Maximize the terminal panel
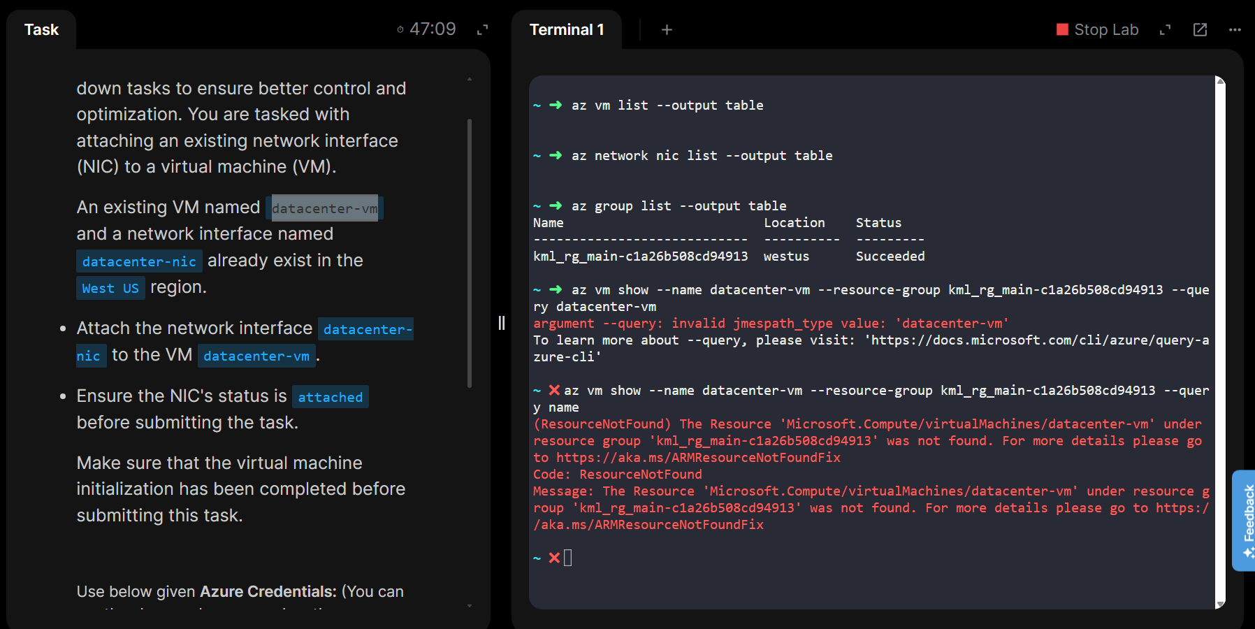The width and height of the screenshot is (1255, 629). coord(1165,29)
